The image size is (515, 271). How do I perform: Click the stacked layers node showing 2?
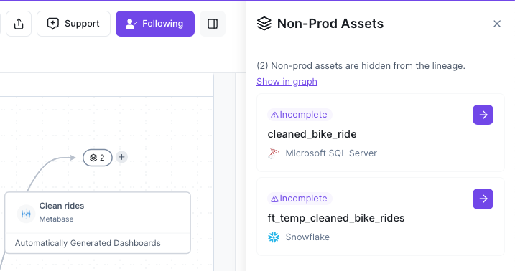98,158
